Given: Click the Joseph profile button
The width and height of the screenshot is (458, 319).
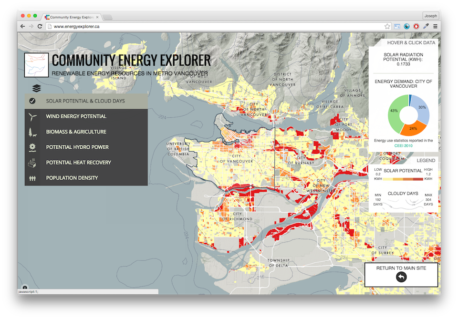Looking at the screenshot, I should point(430,16).
